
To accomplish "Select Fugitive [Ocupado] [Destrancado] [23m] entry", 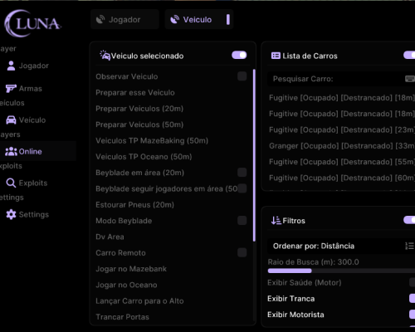I will (x=342, y=129).
